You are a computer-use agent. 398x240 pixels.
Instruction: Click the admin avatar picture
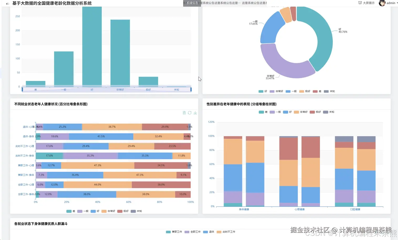tap(382, 3)
